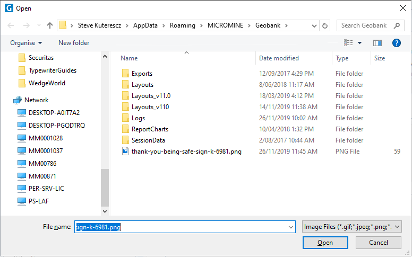Image resolution: width=412 pixels, height=258 pixels.
Task: Select the WedgeWorld folder in sidebar
Action: pyautogui.click(x=42, y=83)
